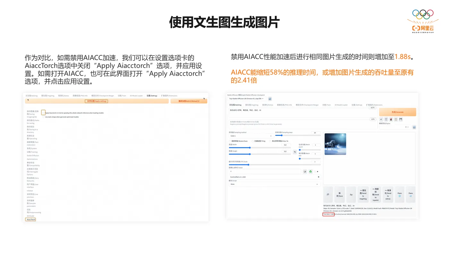
Task: Adjust the Batch count slider
Action: point(309,150)
